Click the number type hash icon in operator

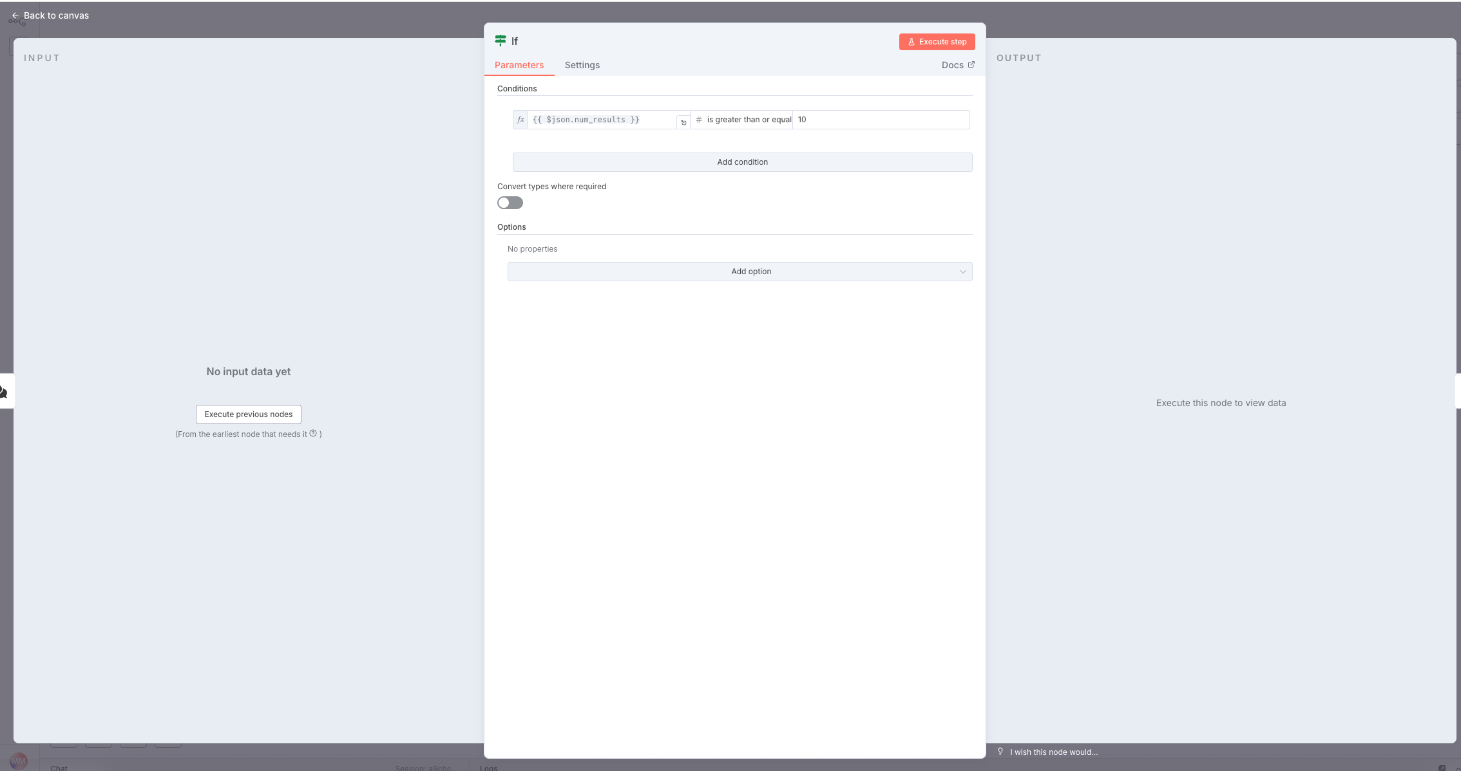pos(699,120)
